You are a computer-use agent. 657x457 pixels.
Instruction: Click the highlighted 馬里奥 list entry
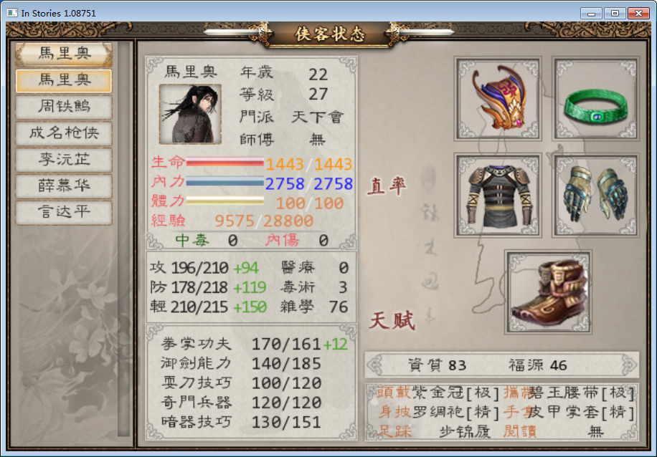(64, 80)
